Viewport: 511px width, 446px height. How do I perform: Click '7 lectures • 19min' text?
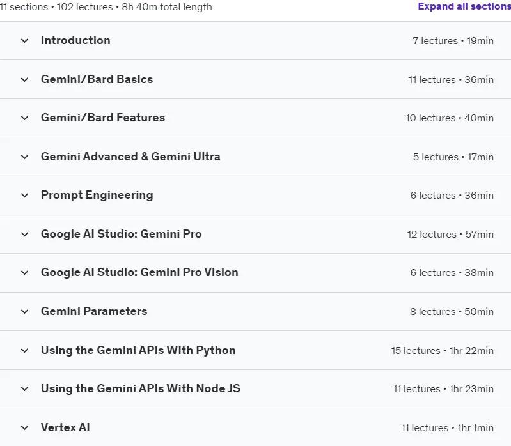[x=453, y=41]
